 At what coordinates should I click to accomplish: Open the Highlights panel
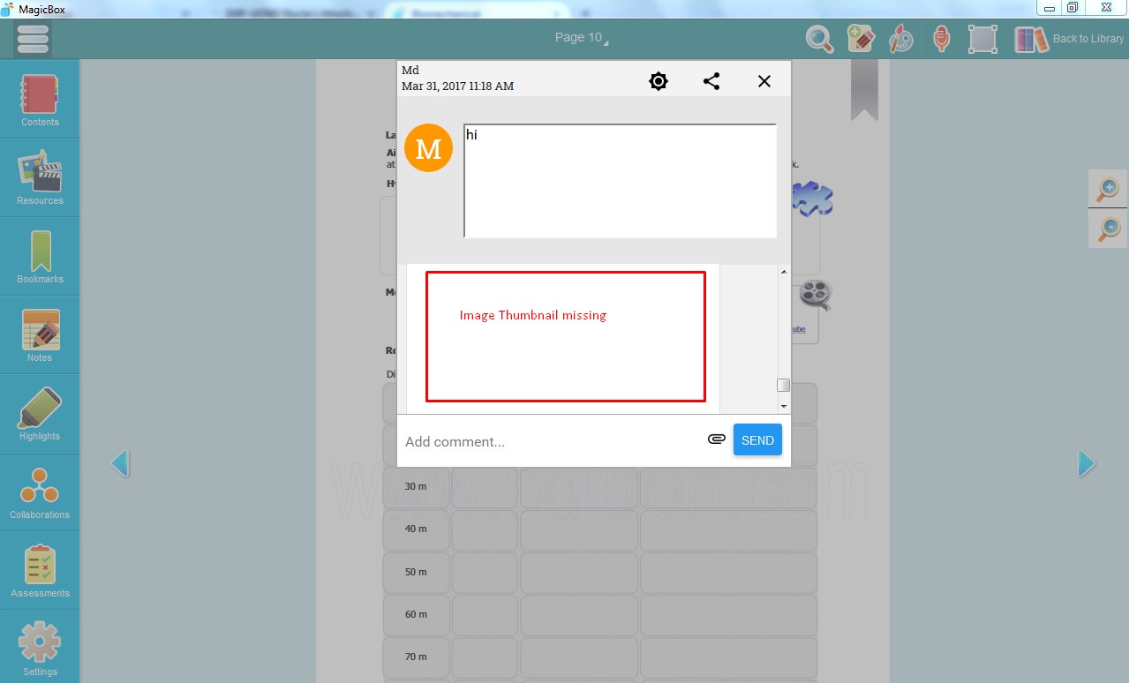click(40, 413)
